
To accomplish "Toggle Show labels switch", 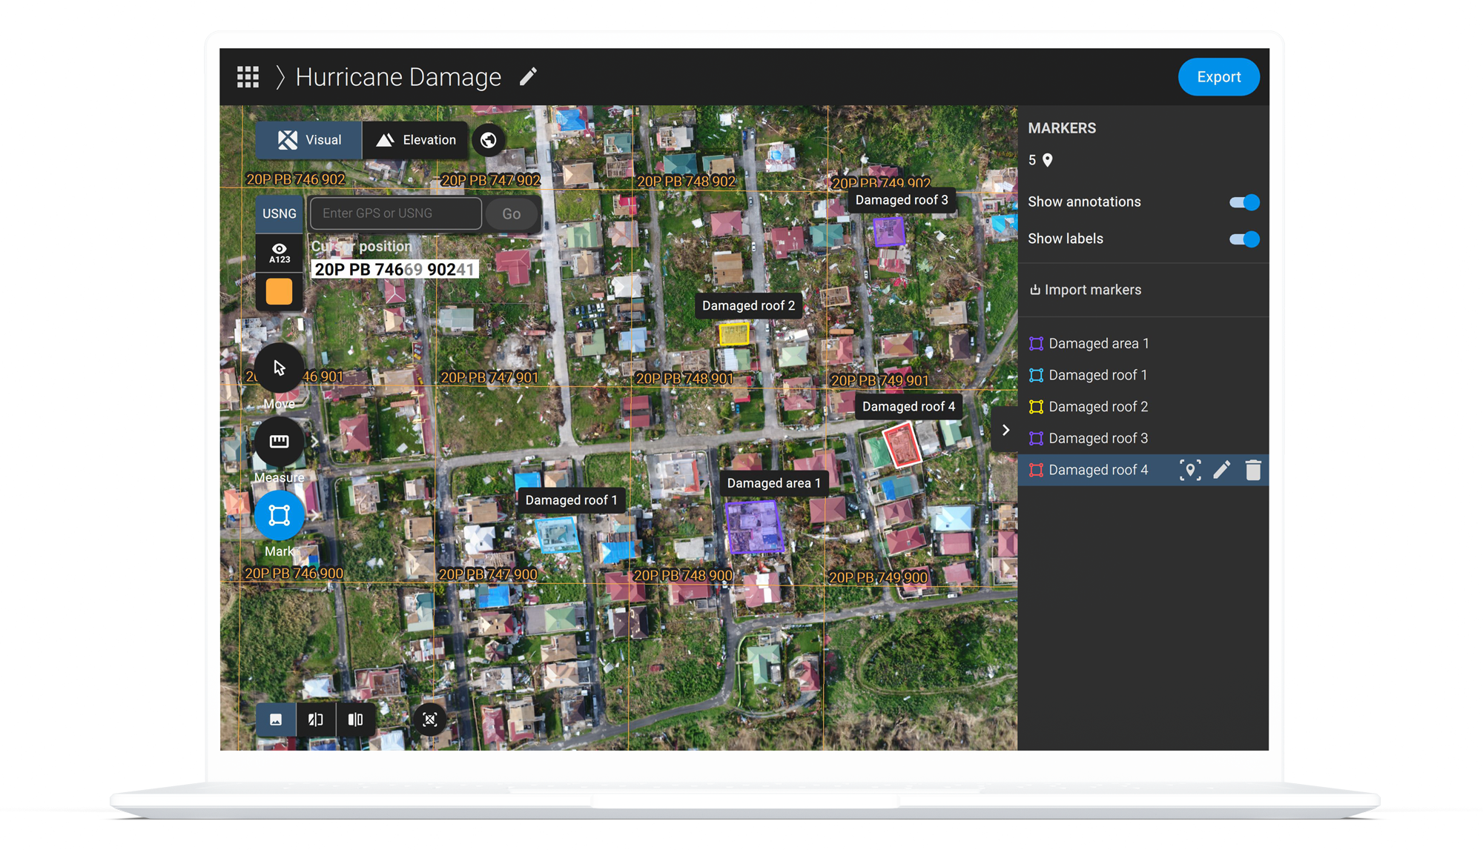I will pos(1243,239).
